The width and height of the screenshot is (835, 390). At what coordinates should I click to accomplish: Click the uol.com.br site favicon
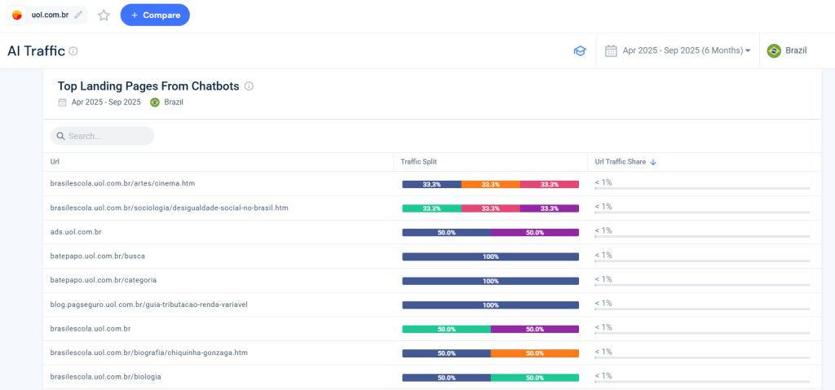point(18,15)
